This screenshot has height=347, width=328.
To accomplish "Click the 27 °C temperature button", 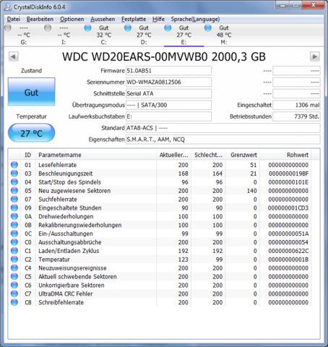I will pos(32,133).
